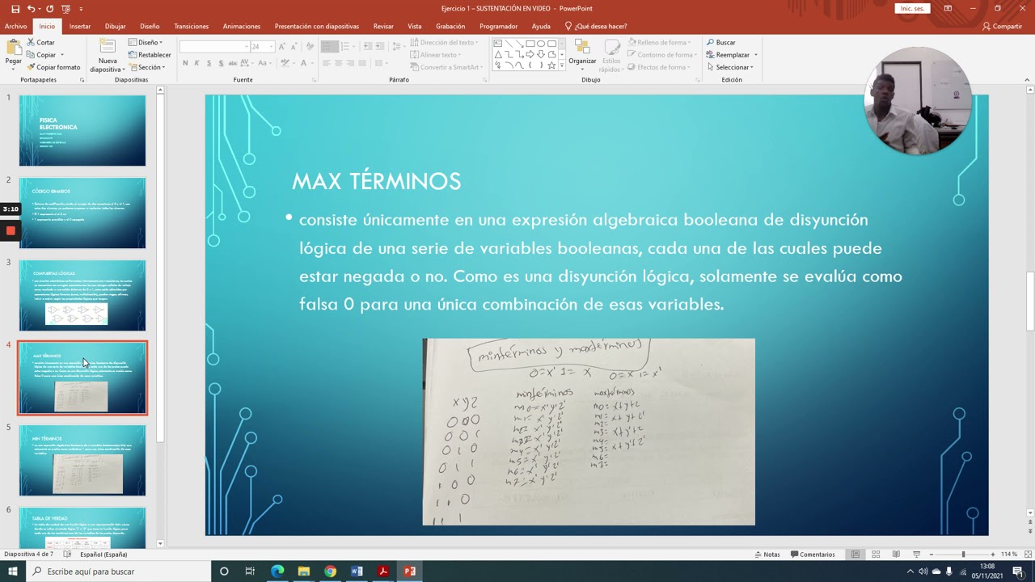The height and width of the screenshot is (582, 1035).
Task: Open the Copiar dropdown arrow
Action: [62, 55]
